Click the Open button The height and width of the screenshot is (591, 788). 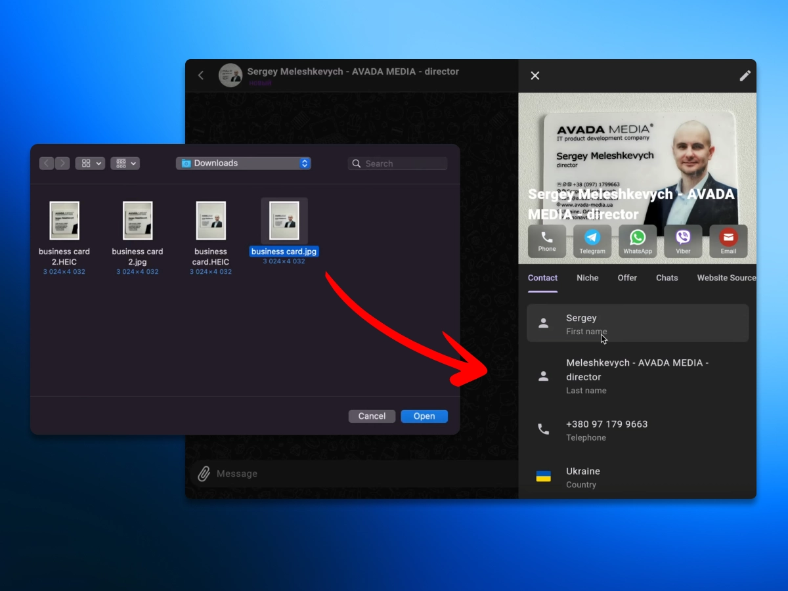pos(424,416)
